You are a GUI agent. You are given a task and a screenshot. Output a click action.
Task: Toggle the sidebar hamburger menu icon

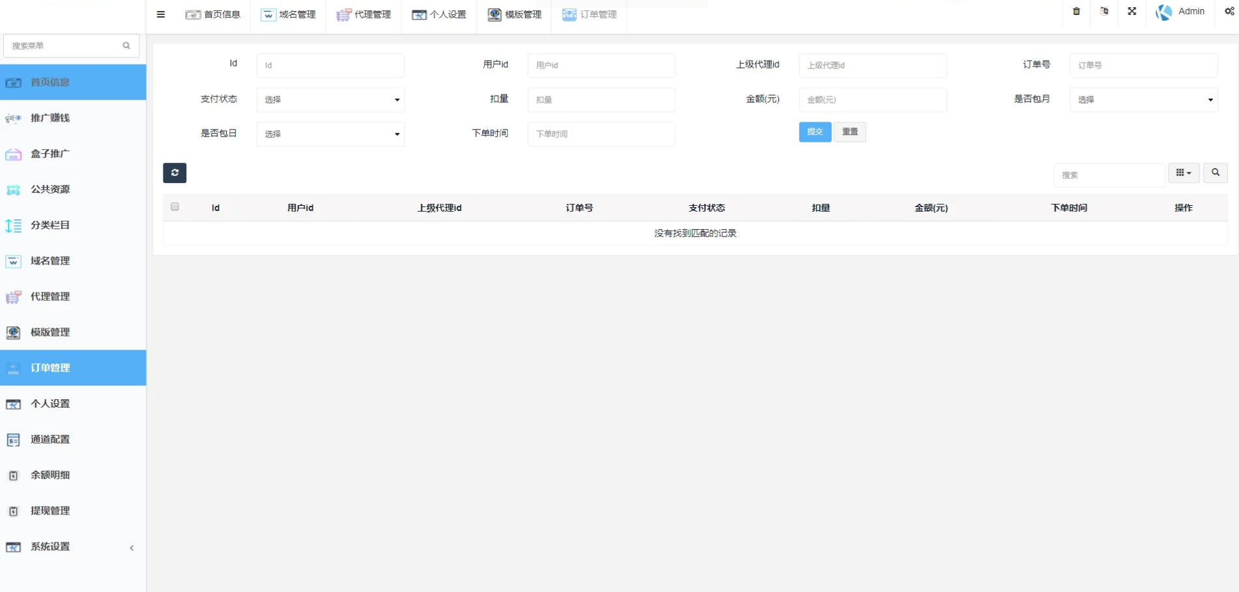point(161,14)
